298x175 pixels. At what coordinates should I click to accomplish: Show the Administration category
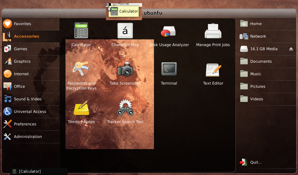(28, 136)
